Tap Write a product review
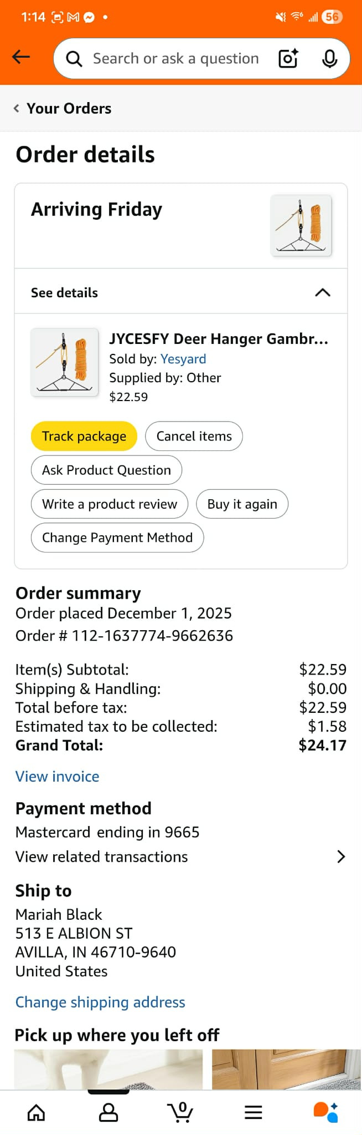Viewport: 362px width, 1135px height. pyautogui.click(x=110, y=504)
